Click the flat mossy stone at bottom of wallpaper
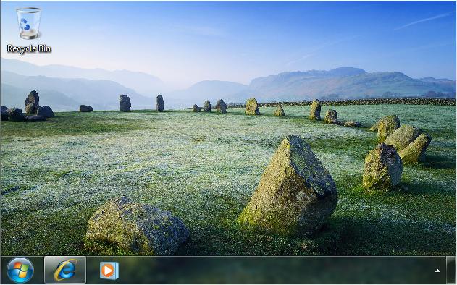Screen dimensions: 457x285 [x=137, y=226]
